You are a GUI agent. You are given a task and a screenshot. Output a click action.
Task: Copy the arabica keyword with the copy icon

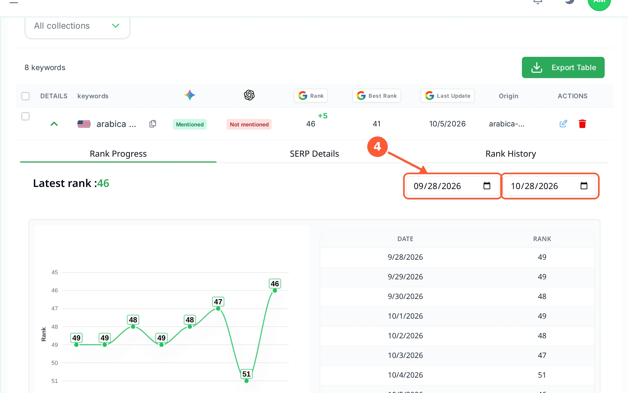pos(153,124)
